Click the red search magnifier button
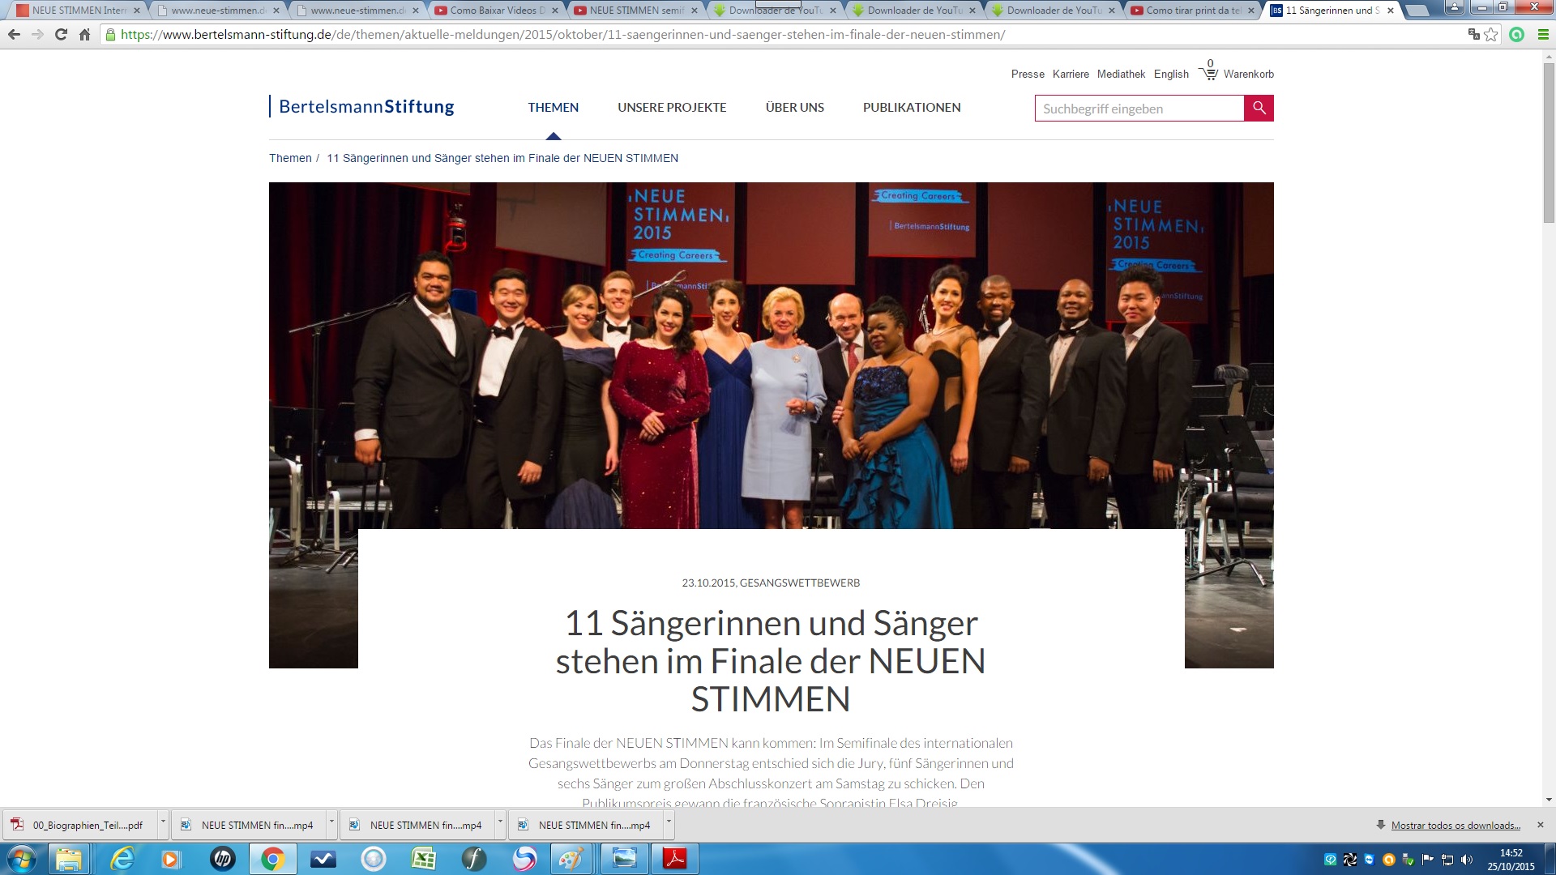Screen dimensions: 1556x875 coord(1259,108)
